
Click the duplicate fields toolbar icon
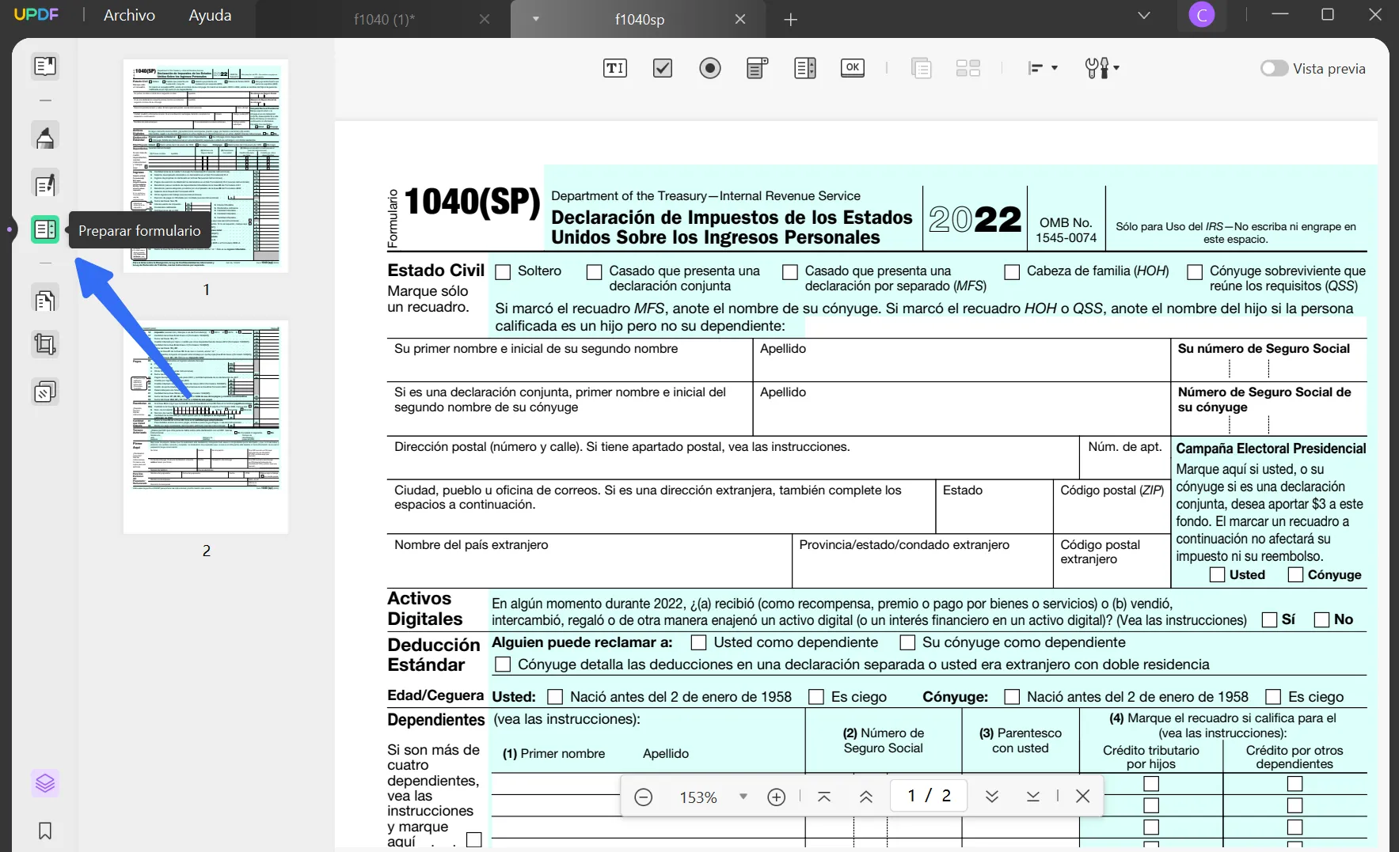point(921,68)
